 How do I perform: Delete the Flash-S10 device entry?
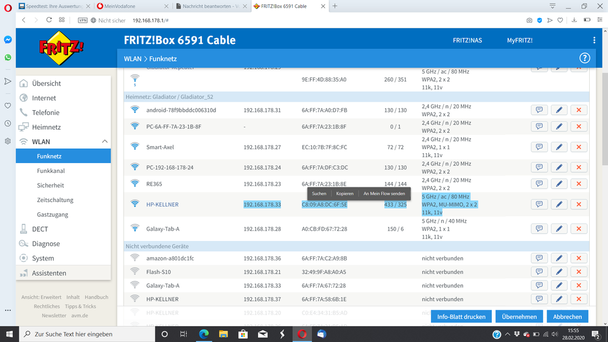(579, 272)
